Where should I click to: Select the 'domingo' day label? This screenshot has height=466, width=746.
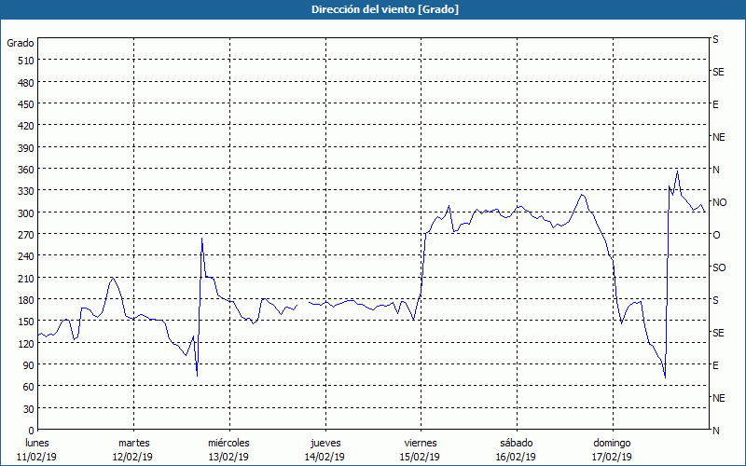612,443
